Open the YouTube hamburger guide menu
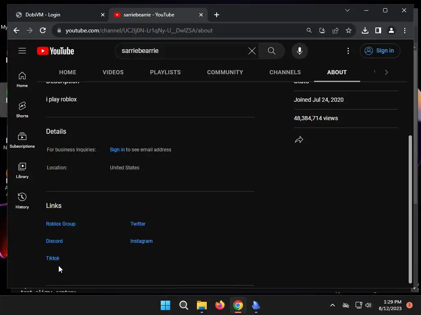 tap(22, 50)
